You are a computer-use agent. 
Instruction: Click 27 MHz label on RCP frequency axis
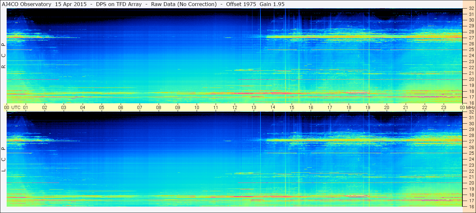[471, 38]
